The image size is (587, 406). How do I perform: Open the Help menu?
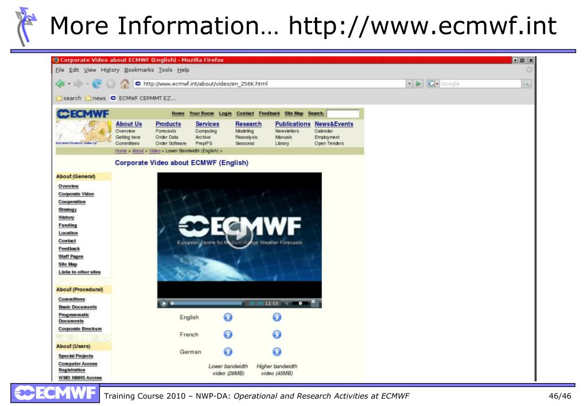[183, 70]
